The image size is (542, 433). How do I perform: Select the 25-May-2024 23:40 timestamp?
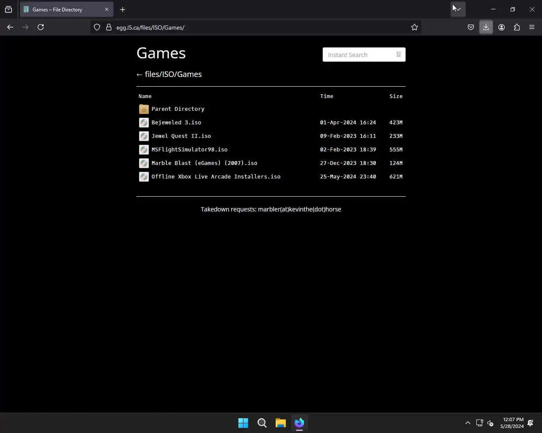[348, 176]
